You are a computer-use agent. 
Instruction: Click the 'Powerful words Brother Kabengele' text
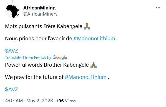pyautogui.click(x=47, y=65)
